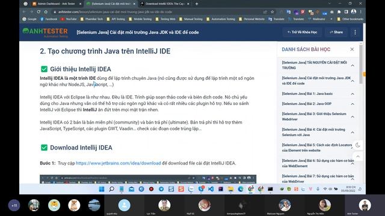385x216 pixels.
Task: Expand Bài 6: hàm cơ bản của WebElement
Action: [x=353, y=164]
